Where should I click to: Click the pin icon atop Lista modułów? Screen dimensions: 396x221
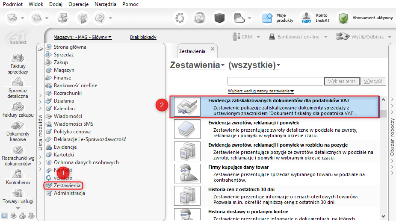click(x=40, y=49)
